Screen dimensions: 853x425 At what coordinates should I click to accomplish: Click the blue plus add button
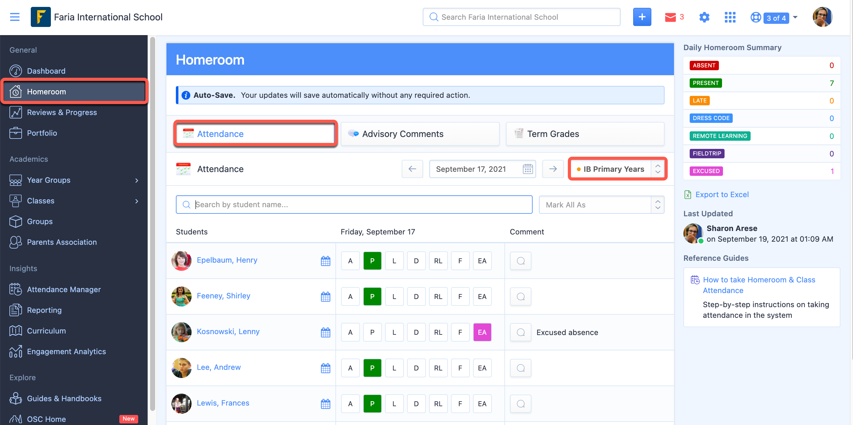tap(641, 17)
